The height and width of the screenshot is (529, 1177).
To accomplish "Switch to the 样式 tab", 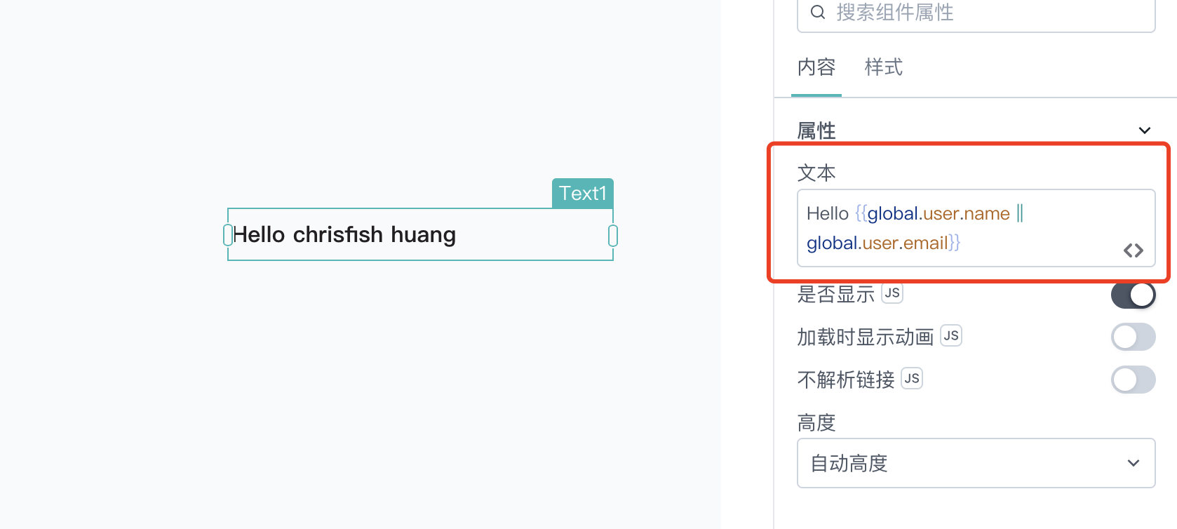I will coord(884,67).
